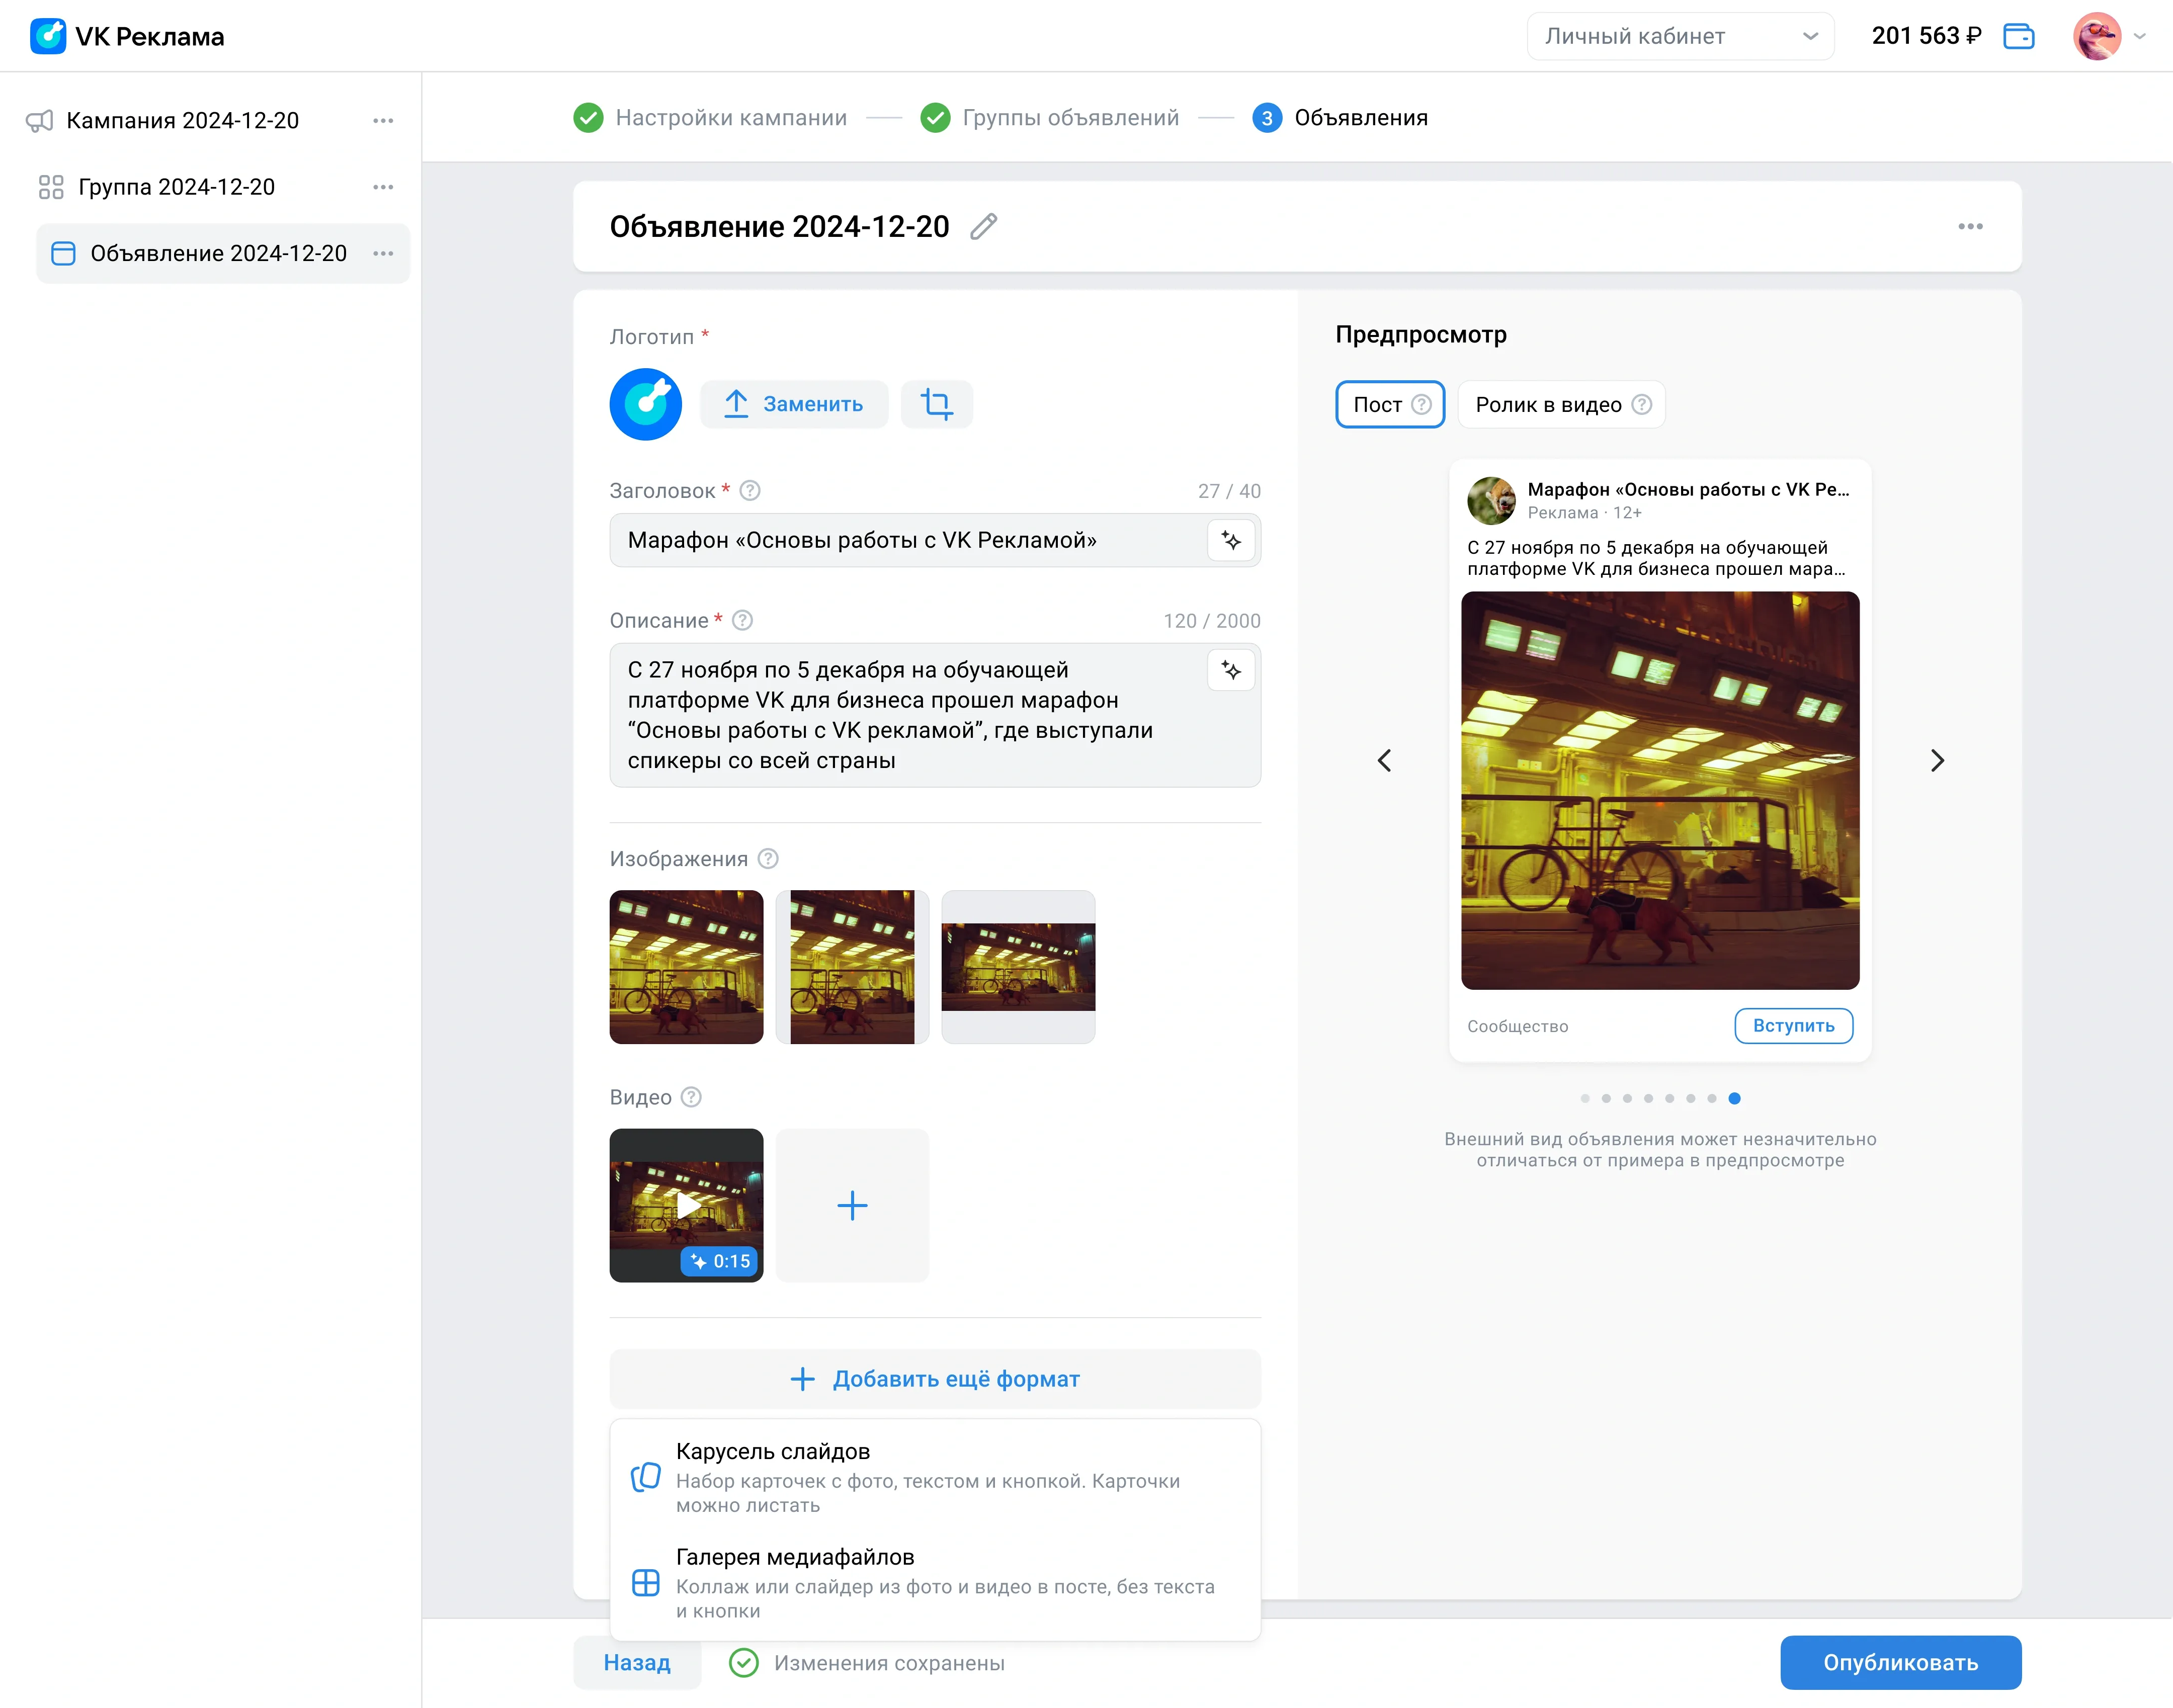This screenshot has height=1708, width=2173.
Task: Play the 0:15 video thumbnail
Action: [686, 1205]
